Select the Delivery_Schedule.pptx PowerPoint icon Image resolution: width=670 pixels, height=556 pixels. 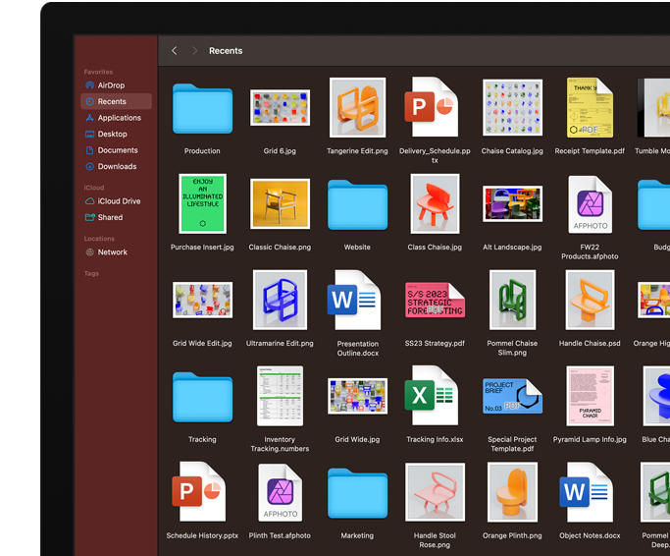pos(432,107)
